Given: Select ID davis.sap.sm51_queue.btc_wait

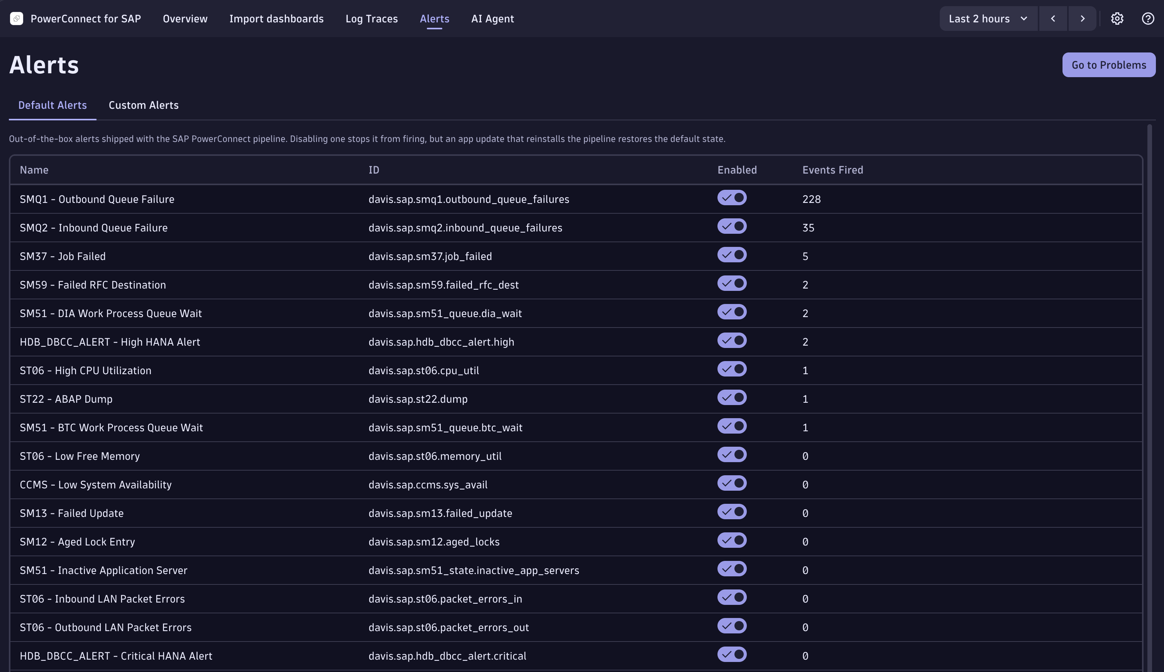Looking at the screenshot, I should [x=445, y=428].
